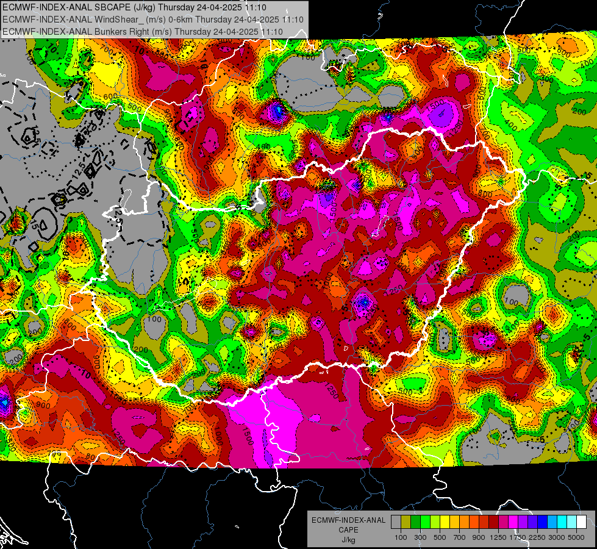The height and width of the screenshot is (549, 597).
Task: Click the Bunkers Right header line
Action: [143, 32]
